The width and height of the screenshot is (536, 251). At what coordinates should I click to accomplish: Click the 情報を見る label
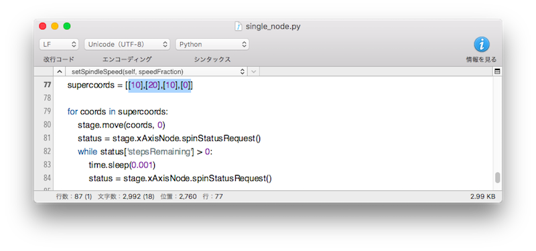pos(481,59)
